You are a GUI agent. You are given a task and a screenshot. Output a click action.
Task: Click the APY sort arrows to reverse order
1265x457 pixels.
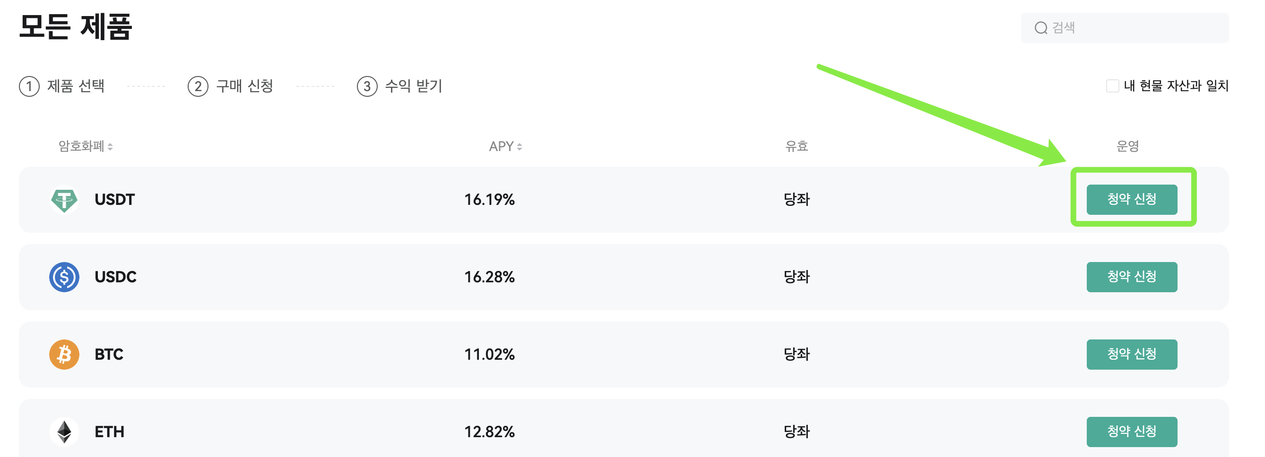519,145
